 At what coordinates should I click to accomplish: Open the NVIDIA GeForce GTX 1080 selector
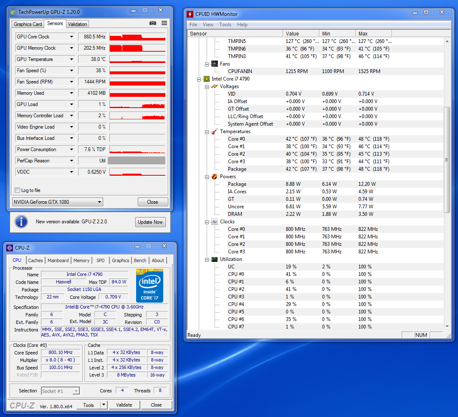[x=58, y=202]
